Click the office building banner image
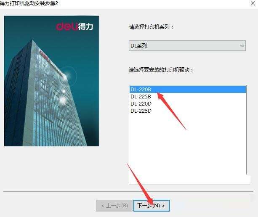The height and width of the screenshot is (217, 258). tap(51, 81)
